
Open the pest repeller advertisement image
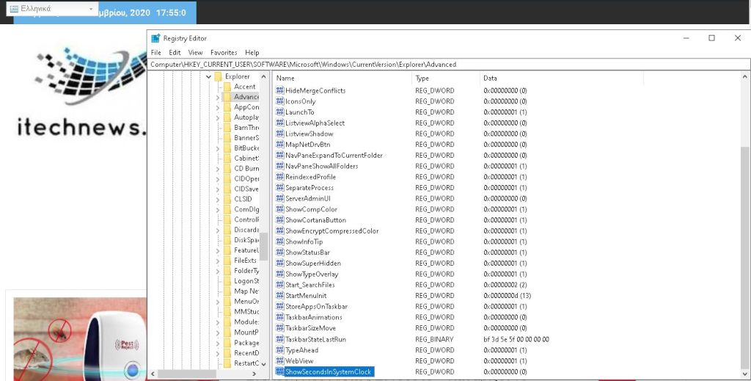[80, 338]
